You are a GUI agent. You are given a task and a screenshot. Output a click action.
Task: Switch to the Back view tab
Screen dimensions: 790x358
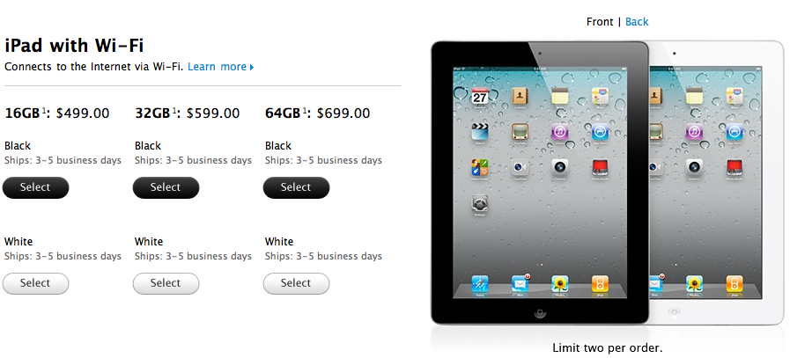pyautogui.click(x=637, y=22)
